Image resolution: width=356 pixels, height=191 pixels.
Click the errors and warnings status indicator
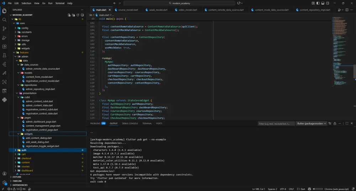point(16,189)
